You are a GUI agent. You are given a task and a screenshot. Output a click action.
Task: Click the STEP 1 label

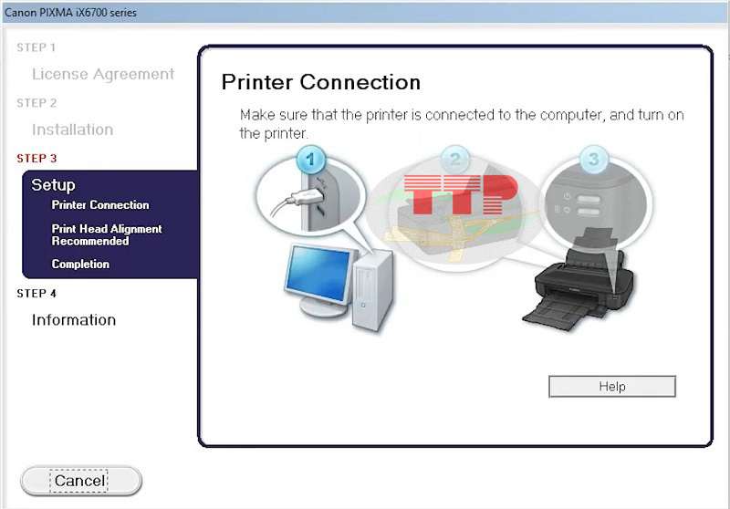[x=36, y=47]
